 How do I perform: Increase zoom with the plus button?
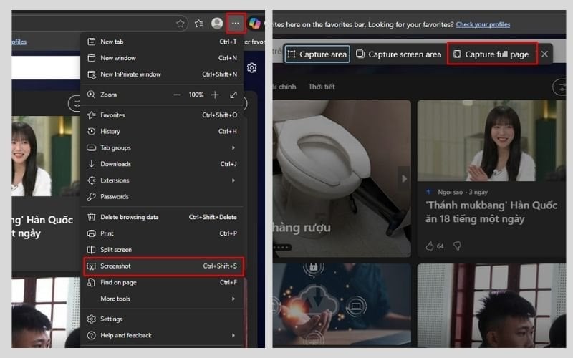pos(216,95)
